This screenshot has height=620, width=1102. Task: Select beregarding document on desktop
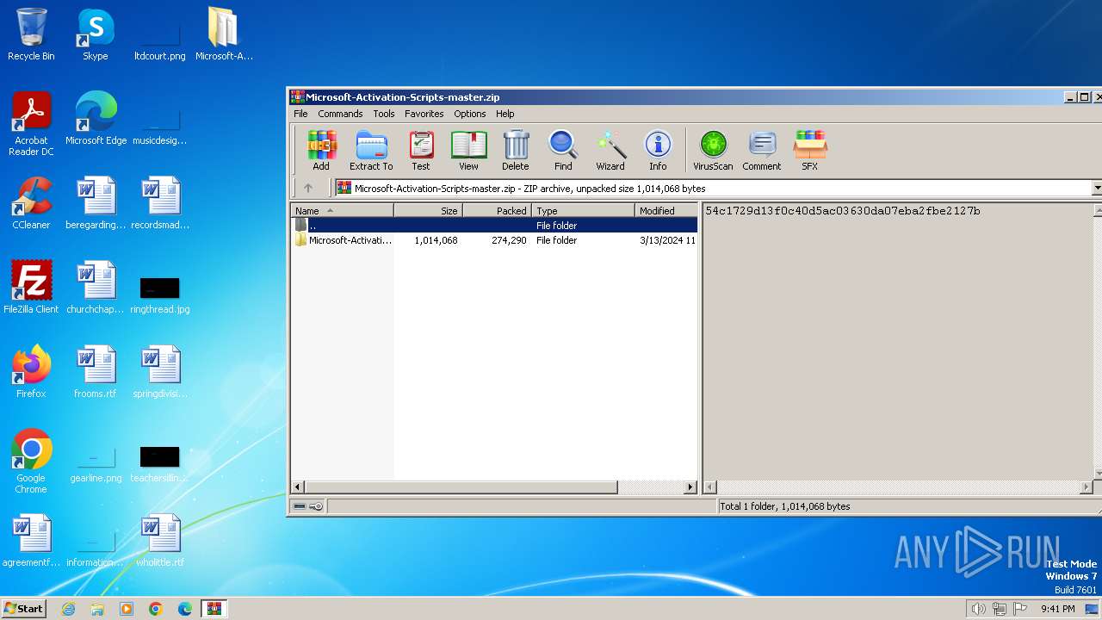point(96,203)
